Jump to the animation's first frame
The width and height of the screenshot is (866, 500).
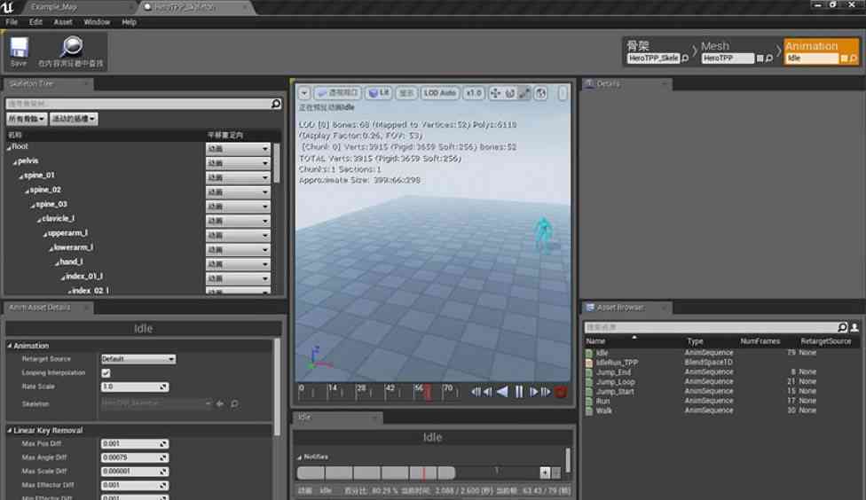pos(476,392)
